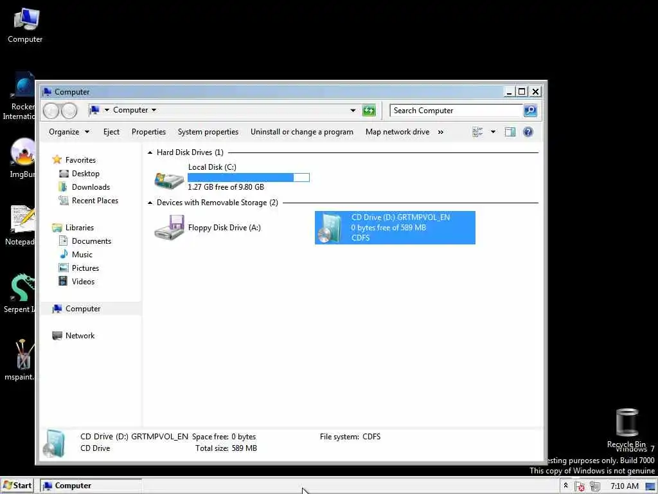This screenshot has height=494, width=658.
Task: Click the Favorites star in navigation pane
Action: pos(57,160)
